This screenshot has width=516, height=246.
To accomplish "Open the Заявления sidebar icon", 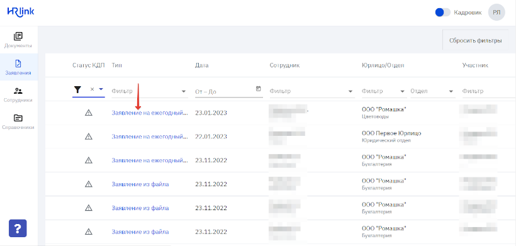I will click(x=18, y=64).
